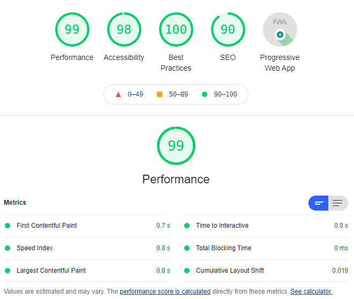Expand the First Contentful Paint metric
Viewport: 354px width, 299px height.
(x=87, y=226)
